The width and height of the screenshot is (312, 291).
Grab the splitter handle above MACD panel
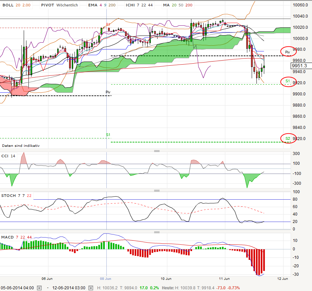click(157, 232)
